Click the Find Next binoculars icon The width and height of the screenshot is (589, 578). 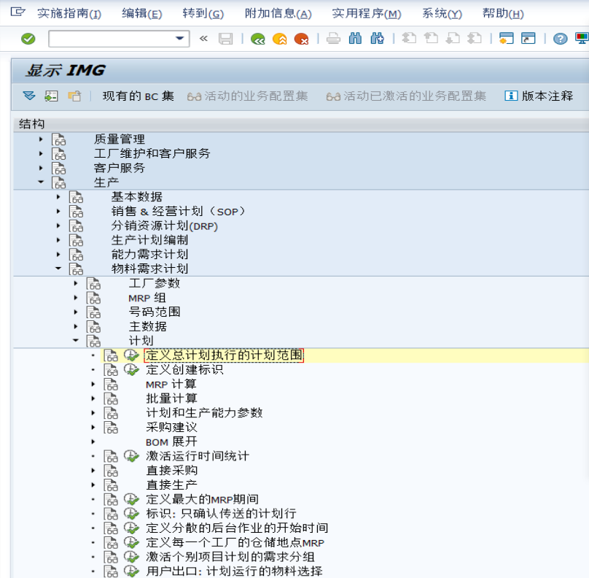coord(377,39)
